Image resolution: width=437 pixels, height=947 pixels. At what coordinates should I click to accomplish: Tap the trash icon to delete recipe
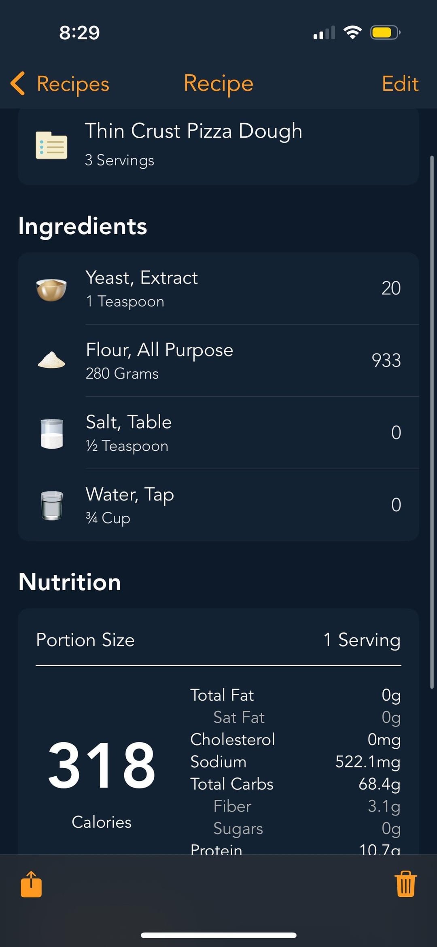[x=405, y=884]
